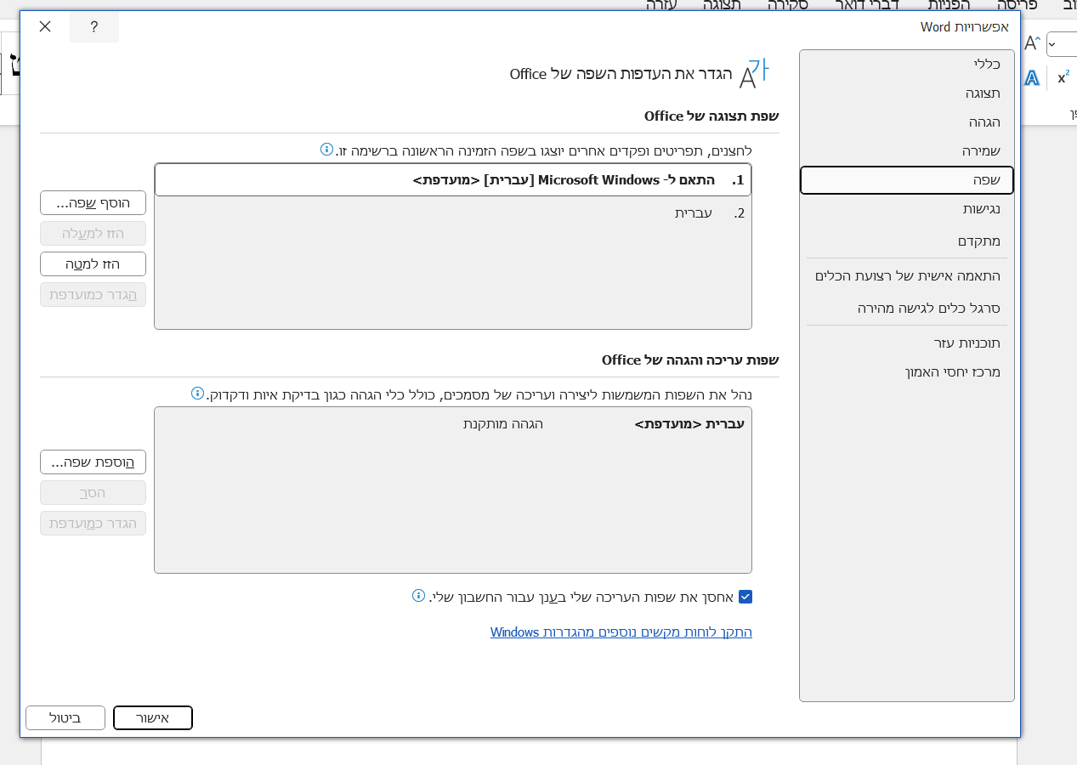Click הגדר כמועדפת button for editing languages
The width and height of the screenshot is (1077, 765).
tap(94, 524)
